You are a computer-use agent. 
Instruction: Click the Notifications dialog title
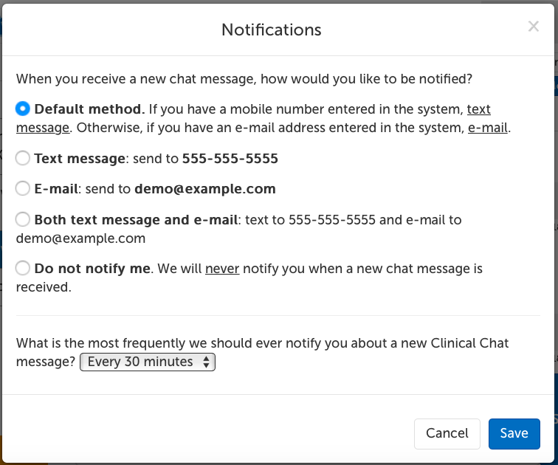pos(271,30)
